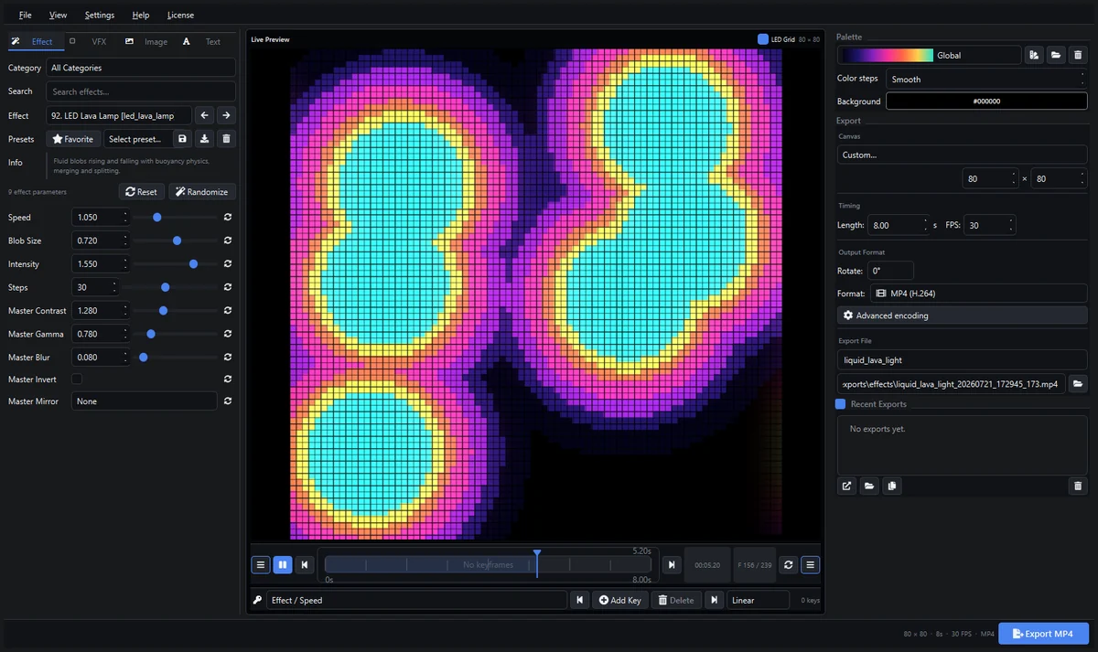The height and width of the screenshot is (652, 1098).
Task: Toggle the LED Grid checkbox
Action: point(763,39)
